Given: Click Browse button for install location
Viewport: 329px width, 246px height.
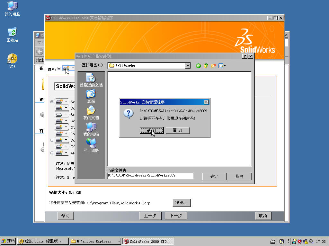Looking at the screenshot, I should (182, 203).
